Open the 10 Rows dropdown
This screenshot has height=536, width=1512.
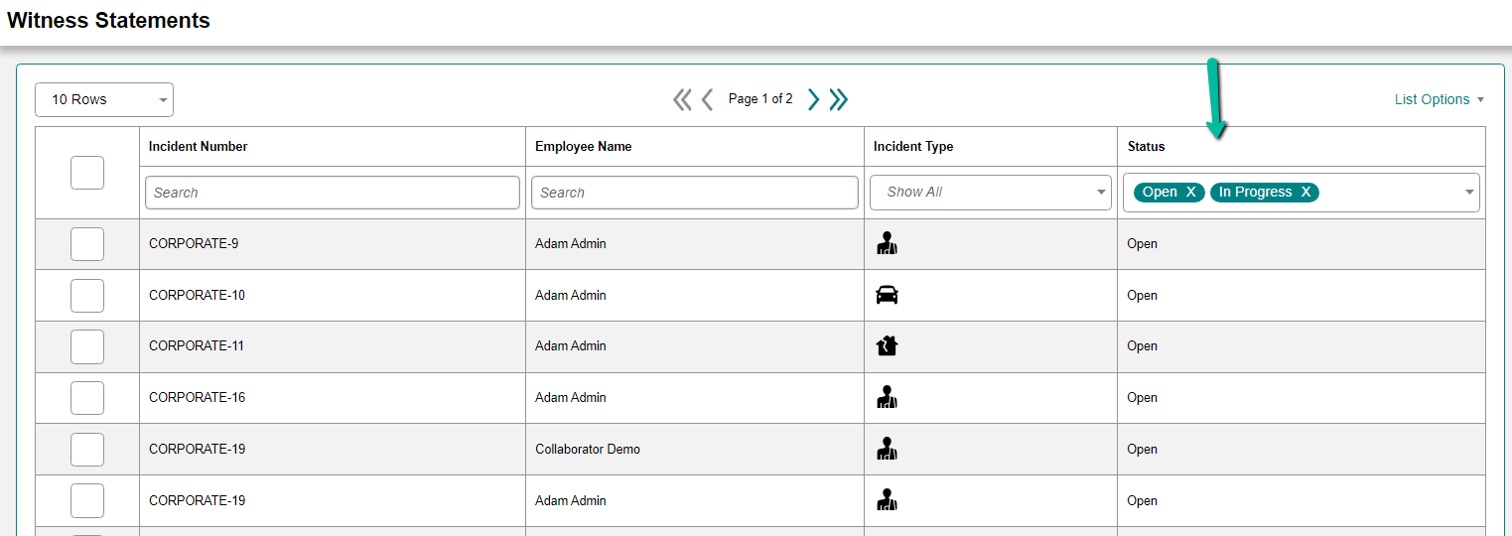(104, 99)
